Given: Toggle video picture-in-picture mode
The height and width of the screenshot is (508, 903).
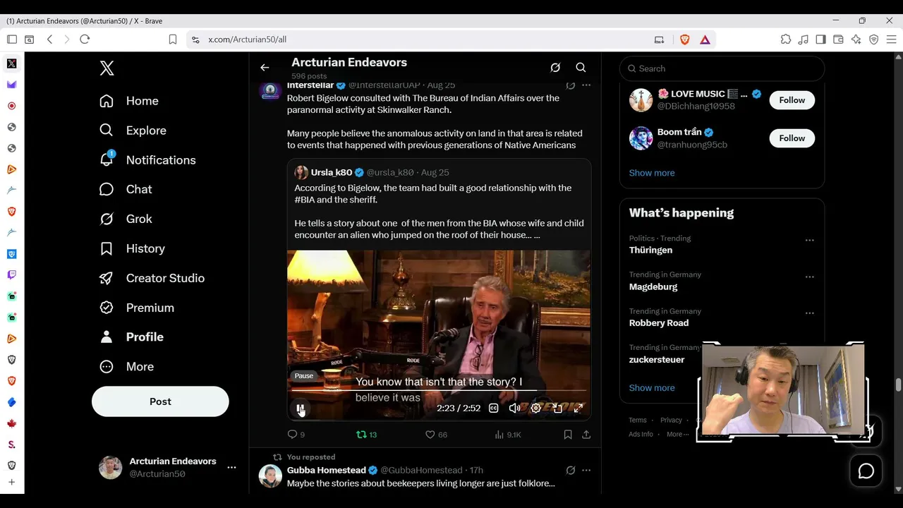Looking at the screenshot, I should [557, 408].
